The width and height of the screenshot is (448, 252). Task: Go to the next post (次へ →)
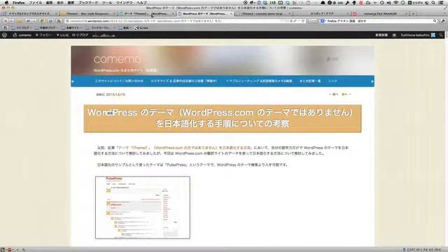[x=346, y=94]
